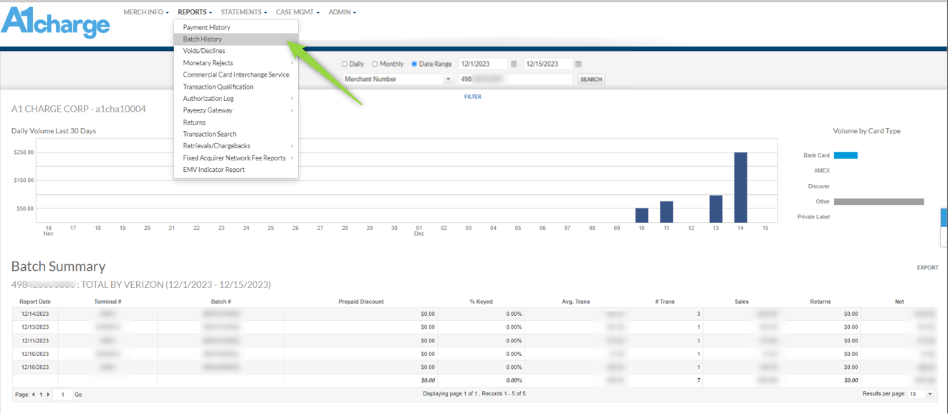
Task: Open the Results per page dropdown
Action: 921,394
